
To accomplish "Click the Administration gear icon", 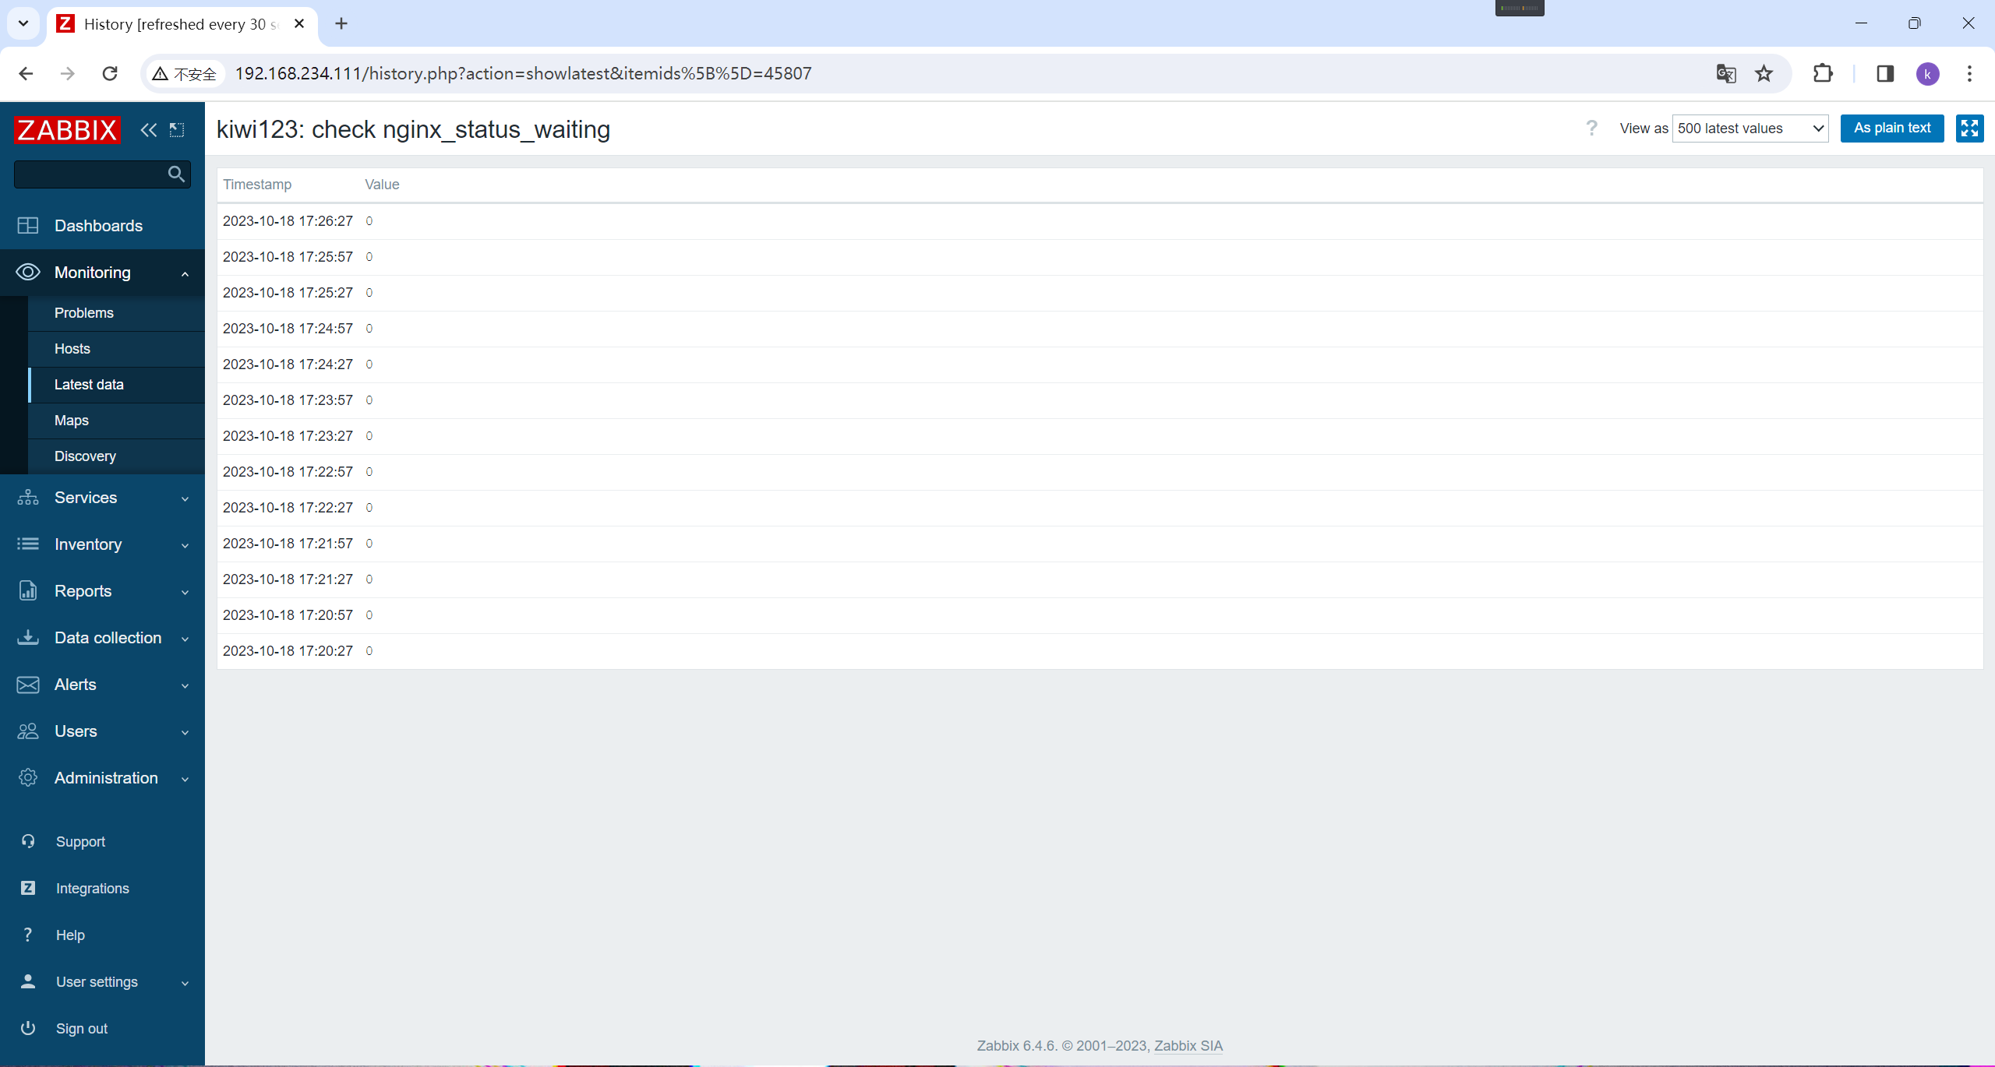I will (28, 778).
